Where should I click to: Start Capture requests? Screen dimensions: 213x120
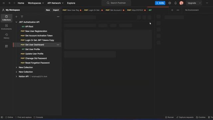(185, 117)
